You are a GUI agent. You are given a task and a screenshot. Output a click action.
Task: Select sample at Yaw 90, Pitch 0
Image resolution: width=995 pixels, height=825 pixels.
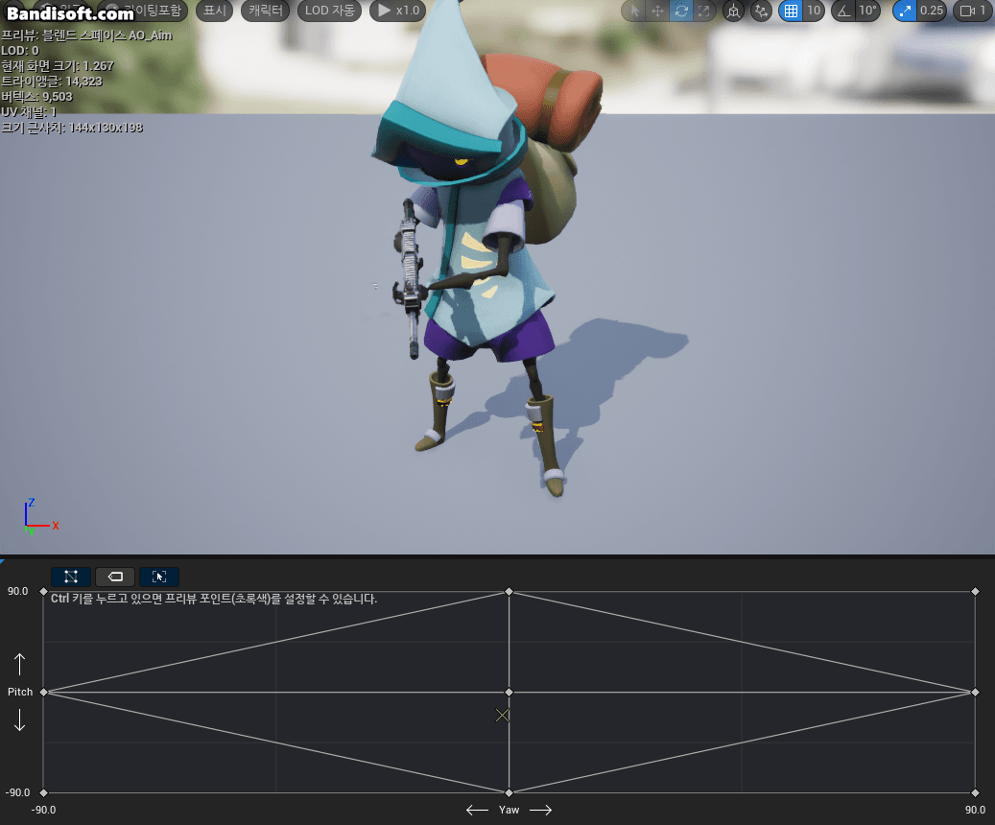tap(975, 692)
